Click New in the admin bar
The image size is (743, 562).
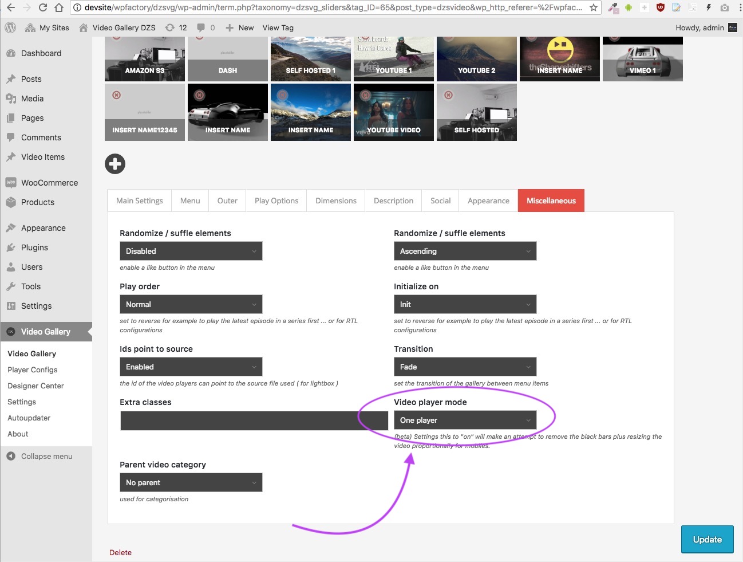240,27
